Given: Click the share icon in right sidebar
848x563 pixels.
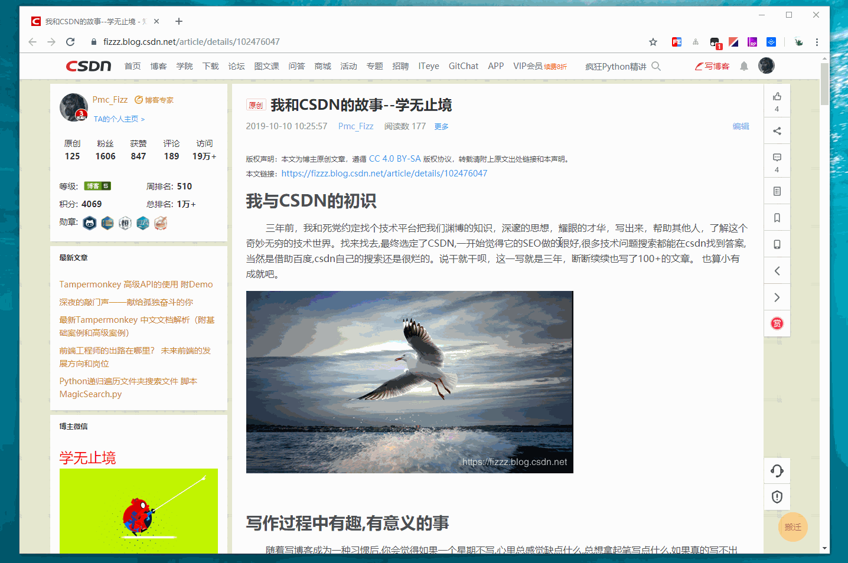Looking at the screenshot, I should (x=777, y=131).
